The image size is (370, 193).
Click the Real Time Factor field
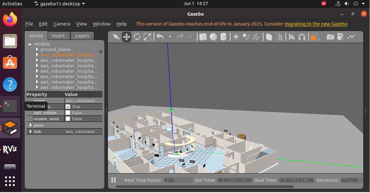[178, 180]
